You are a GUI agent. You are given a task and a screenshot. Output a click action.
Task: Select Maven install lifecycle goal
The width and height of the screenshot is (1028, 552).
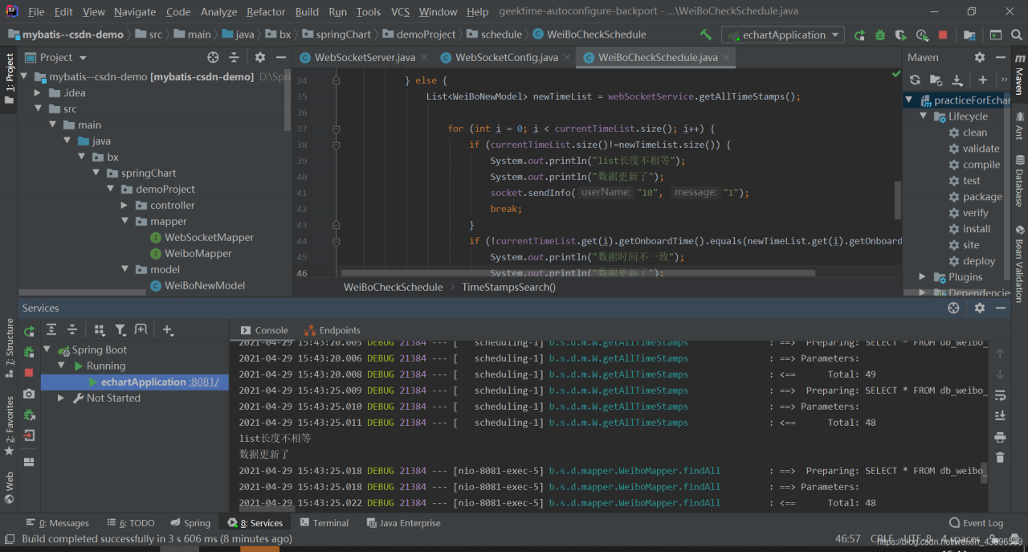click(x=977, y=229)
